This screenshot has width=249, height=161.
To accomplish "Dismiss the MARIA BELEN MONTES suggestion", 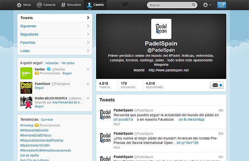I will tap(88, 98).
